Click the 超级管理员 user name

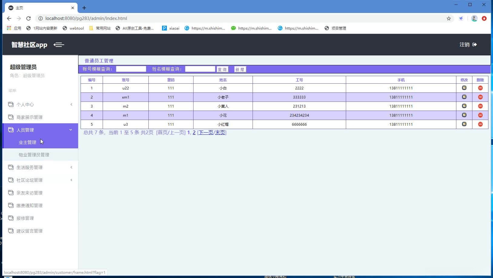click(x=23, y=67)
